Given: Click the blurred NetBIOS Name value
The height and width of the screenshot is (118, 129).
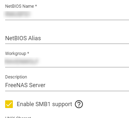Looking at the screenshot, I should 17,14.
